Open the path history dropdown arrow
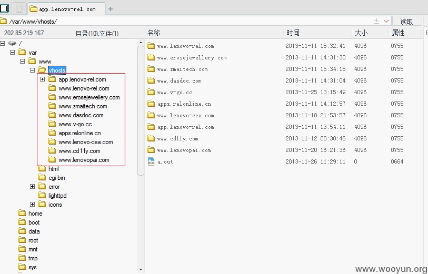Viewport: 428px width, 274px height. 386,21
